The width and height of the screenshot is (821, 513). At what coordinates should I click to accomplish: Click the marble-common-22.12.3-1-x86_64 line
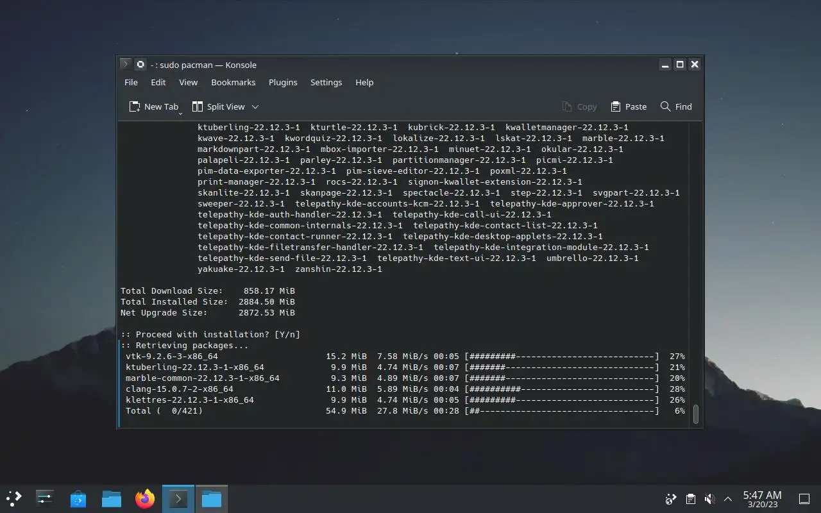coord(405,378)
